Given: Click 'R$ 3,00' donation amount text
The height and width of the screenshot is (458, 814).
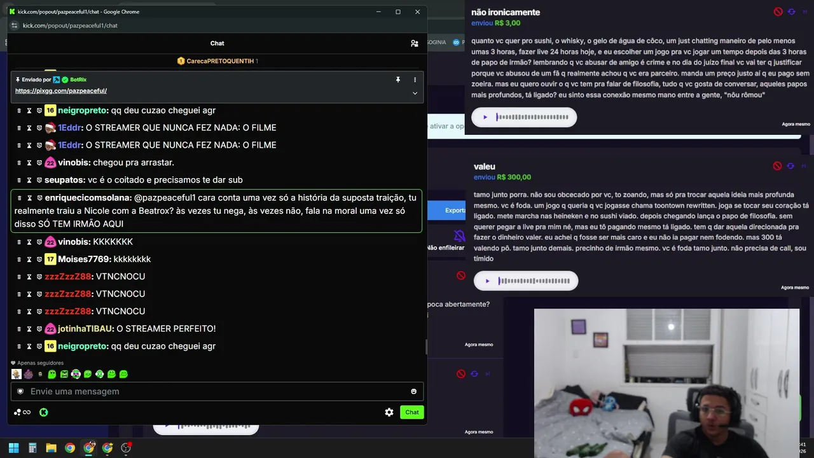Looking at the screenshot, I should [x=507, y=23].
